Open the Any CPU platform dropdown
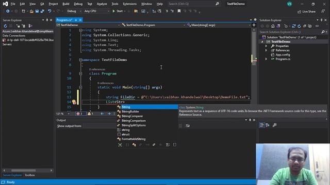330x185 pixels. tap(96, 11)
